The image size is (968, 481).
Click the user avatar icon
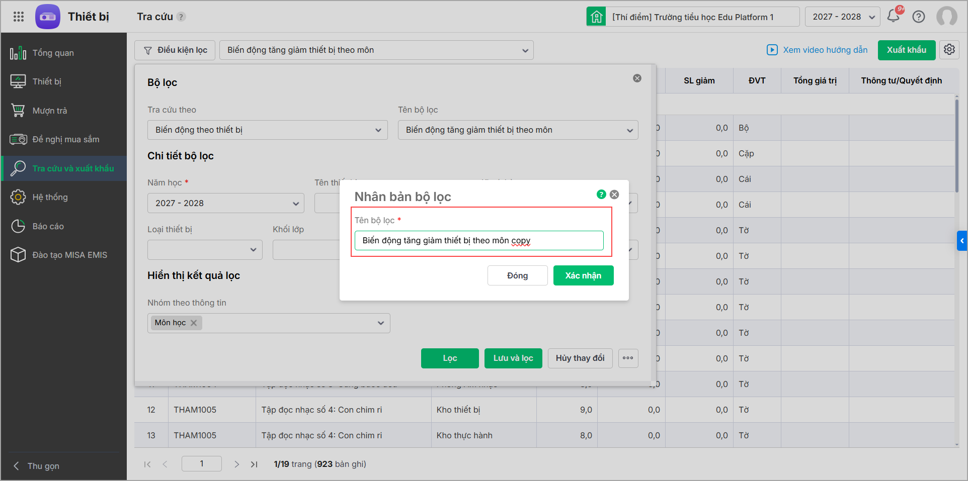(946, 17)
